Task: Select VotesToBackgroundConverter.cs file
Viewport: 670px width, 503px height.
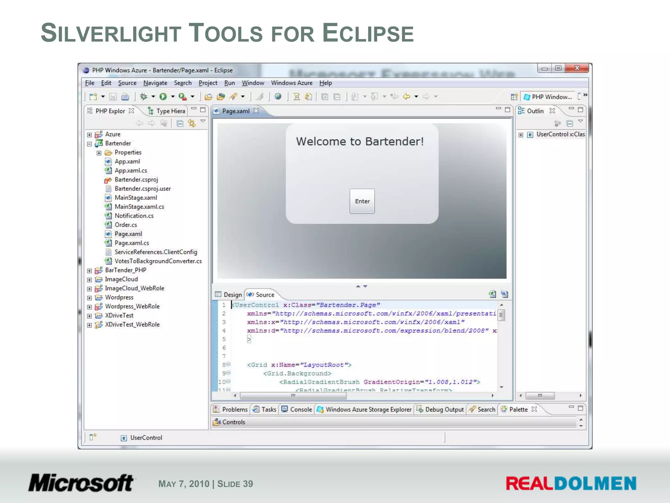Action: coord(158,261)
